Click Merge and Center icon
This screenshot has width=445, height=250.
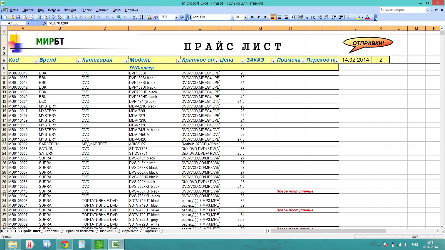click(x=292, y=17)
